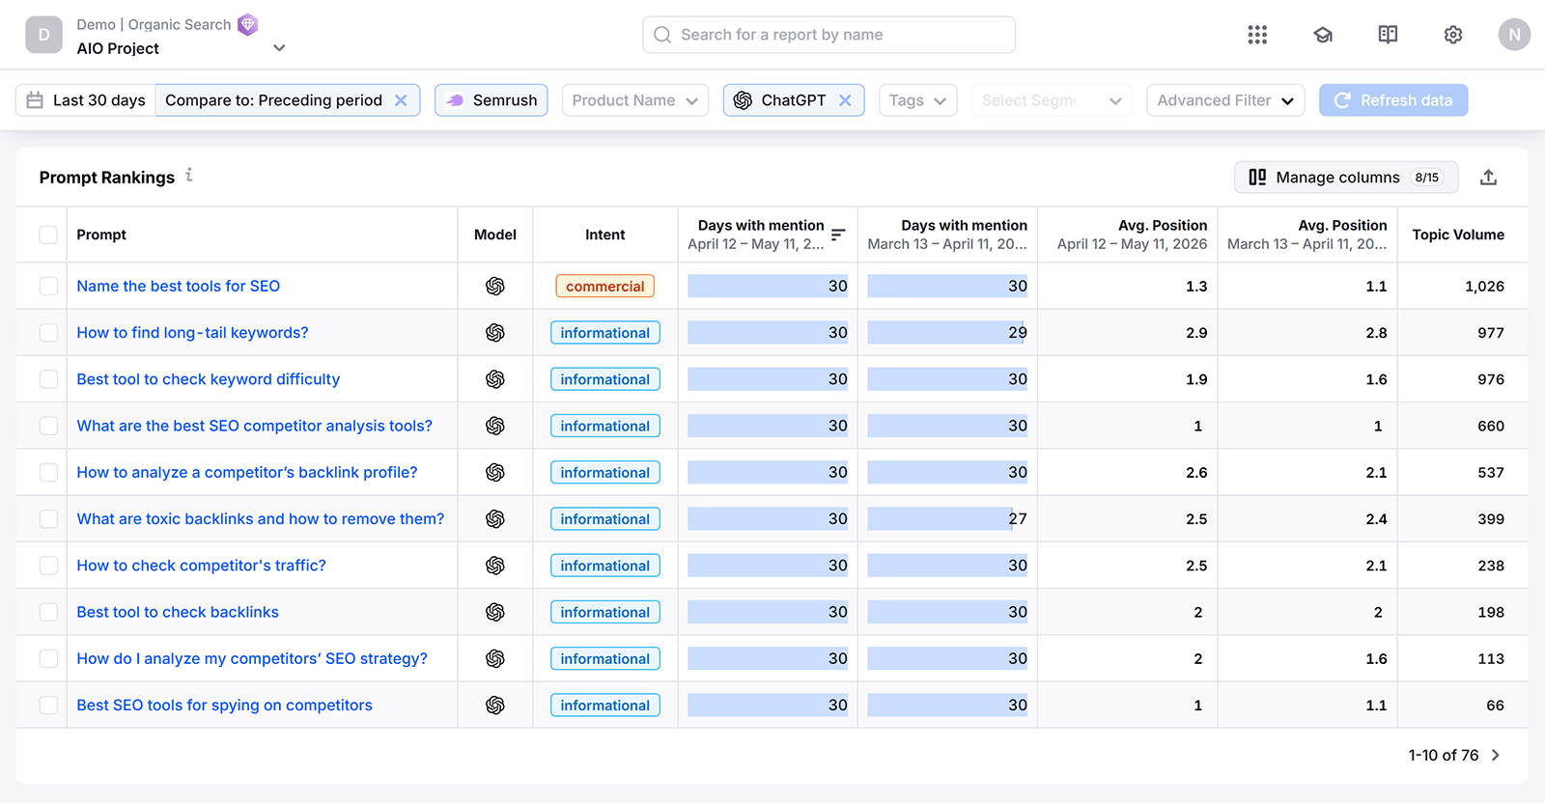
Task: Sort by Model column header
Action: point(495,235)
